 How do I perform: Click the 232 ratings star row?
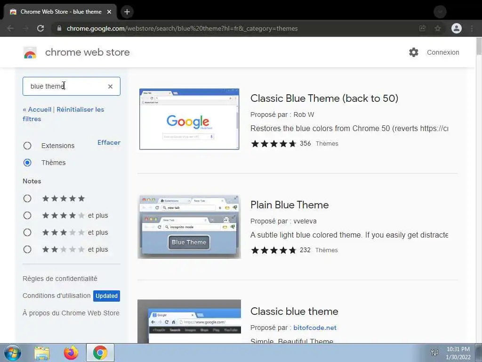point(273,250)
